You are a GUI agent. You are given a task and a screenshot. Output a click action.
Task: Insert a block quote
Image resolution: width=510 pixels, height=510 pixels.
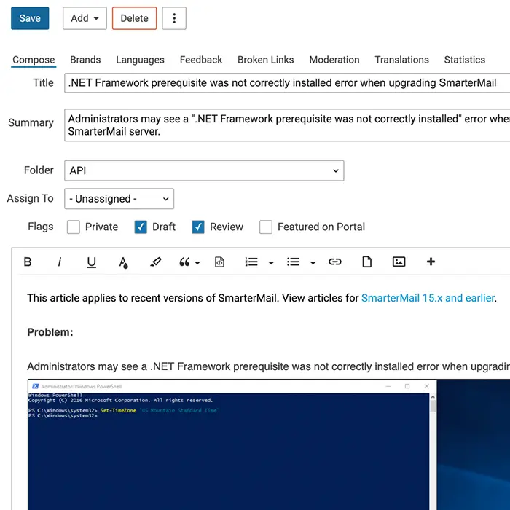[x=184, y=262]
